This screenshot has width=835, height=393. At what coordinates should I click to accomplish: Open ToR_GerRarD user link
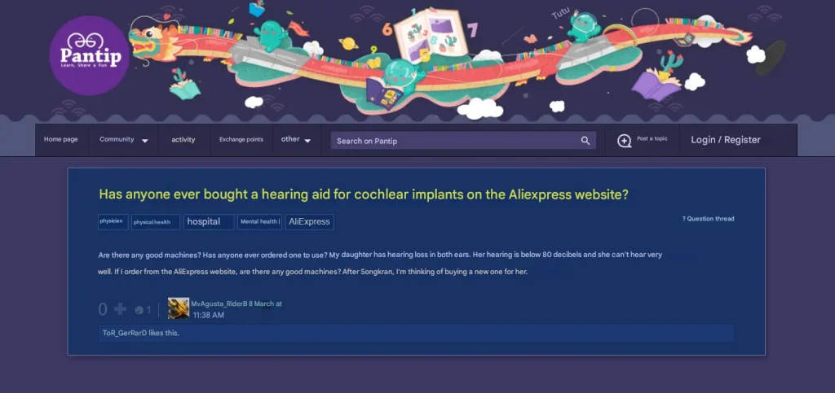tap(124, 334)
